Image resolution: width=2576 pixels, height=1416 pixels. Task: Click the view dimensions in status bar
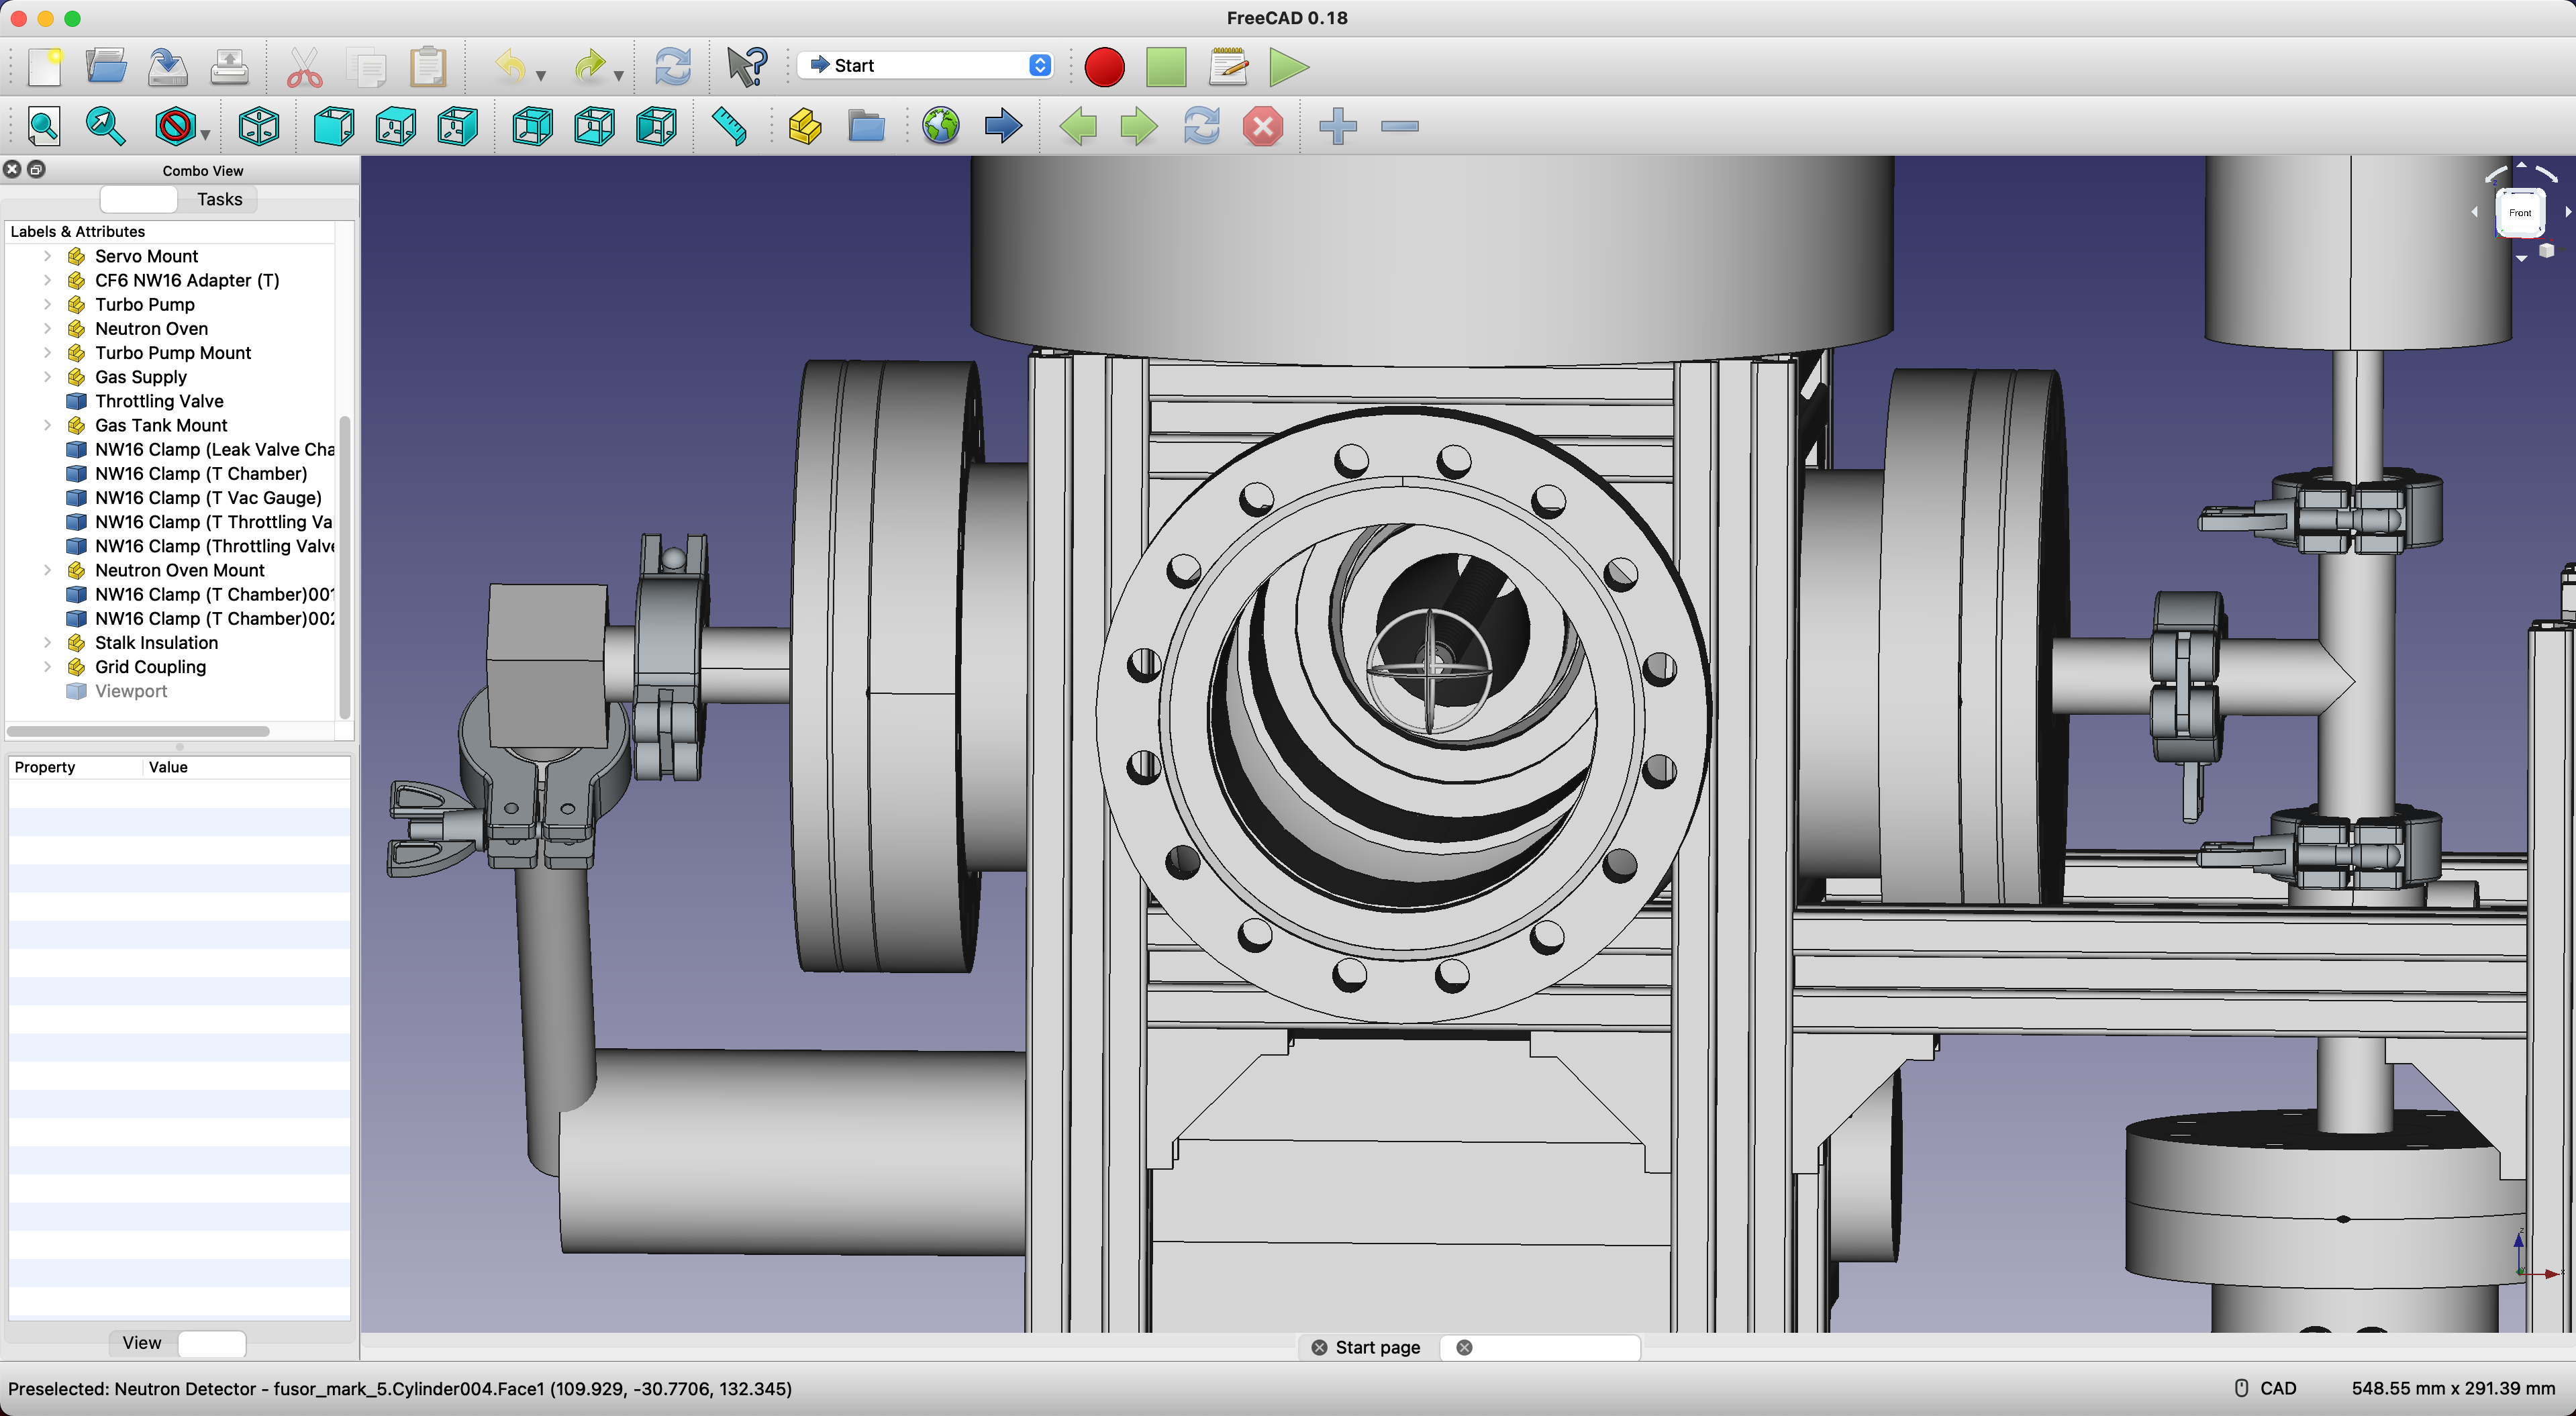click(2452, 1388)
